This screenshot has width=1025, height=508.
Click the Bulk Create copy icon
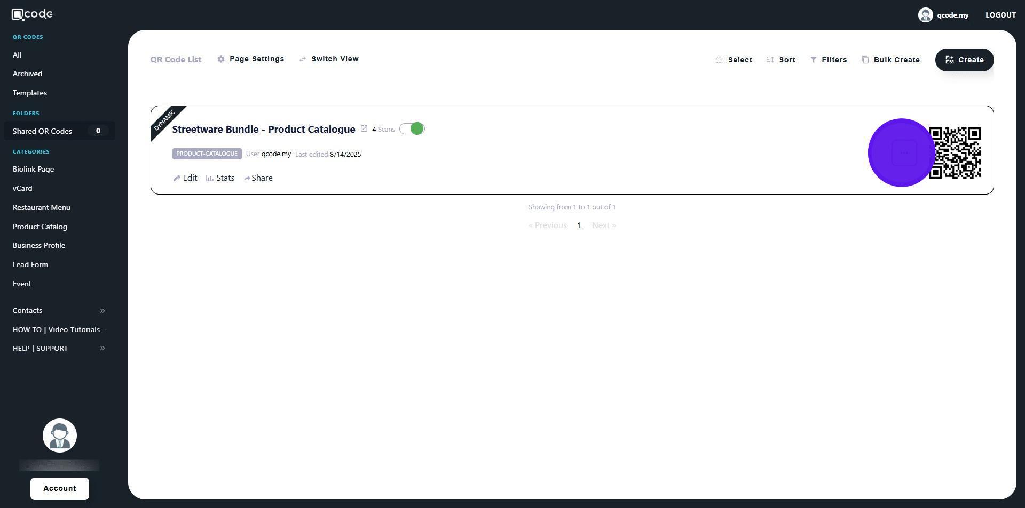coord(865,60)
